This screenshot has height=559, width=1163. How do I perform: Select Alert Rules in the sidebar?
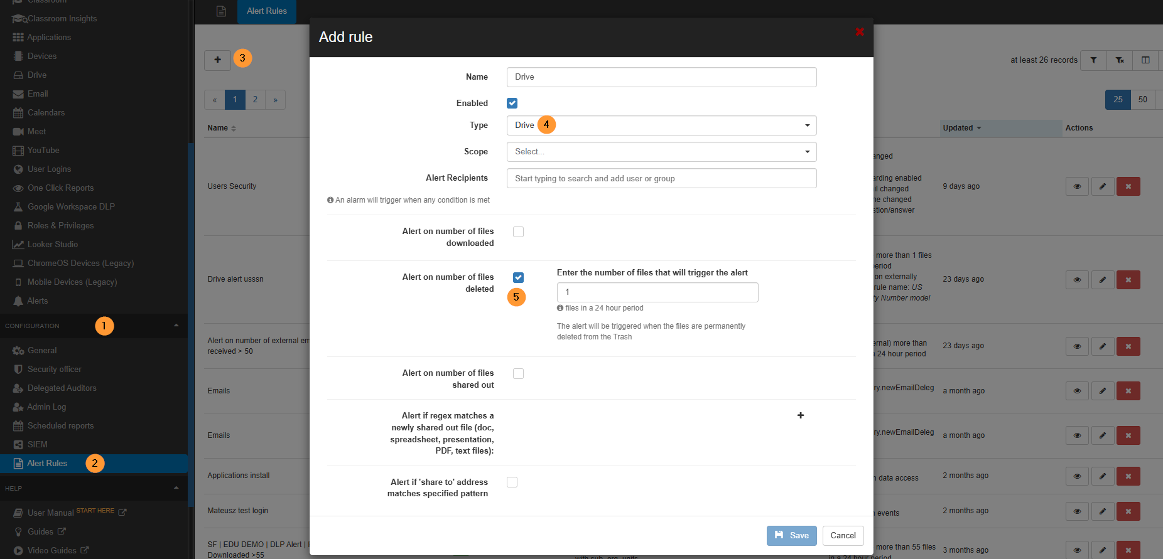(x=47, y=464)
